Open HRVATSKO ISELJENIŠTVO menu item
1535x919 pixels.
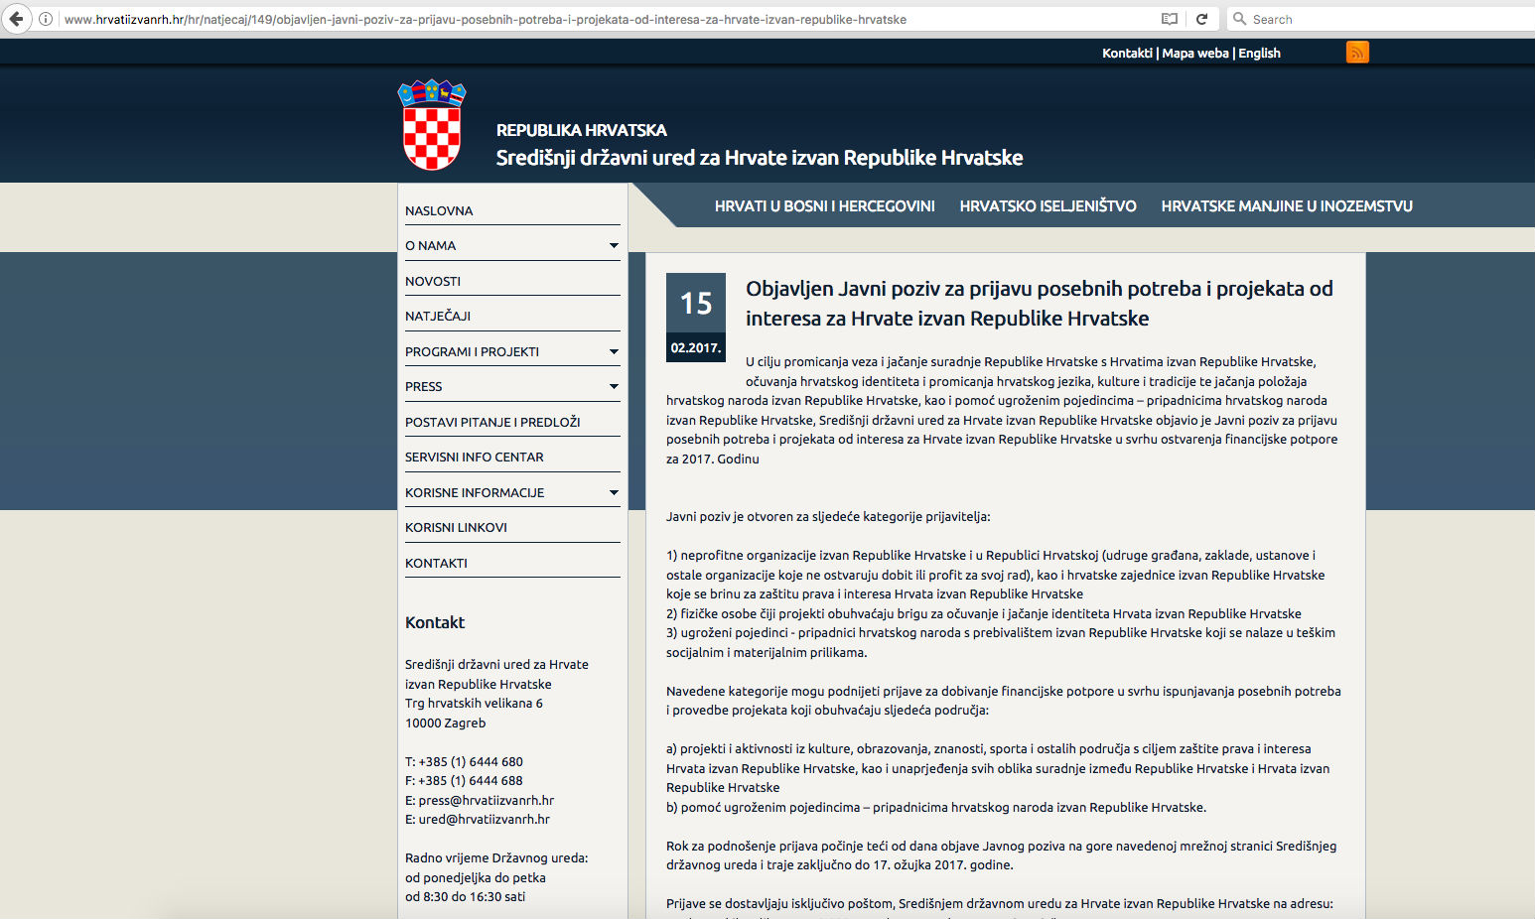1047,206
